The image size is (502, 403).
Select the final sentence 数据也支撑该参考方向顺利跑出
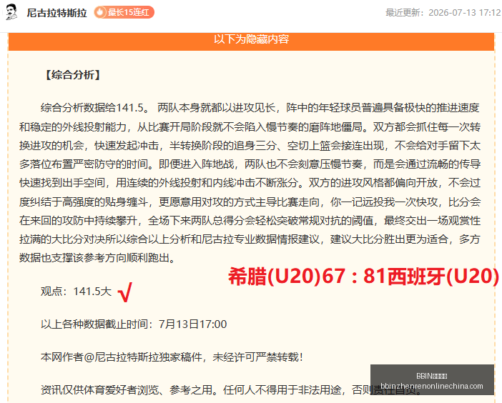[x=97, y=258]
